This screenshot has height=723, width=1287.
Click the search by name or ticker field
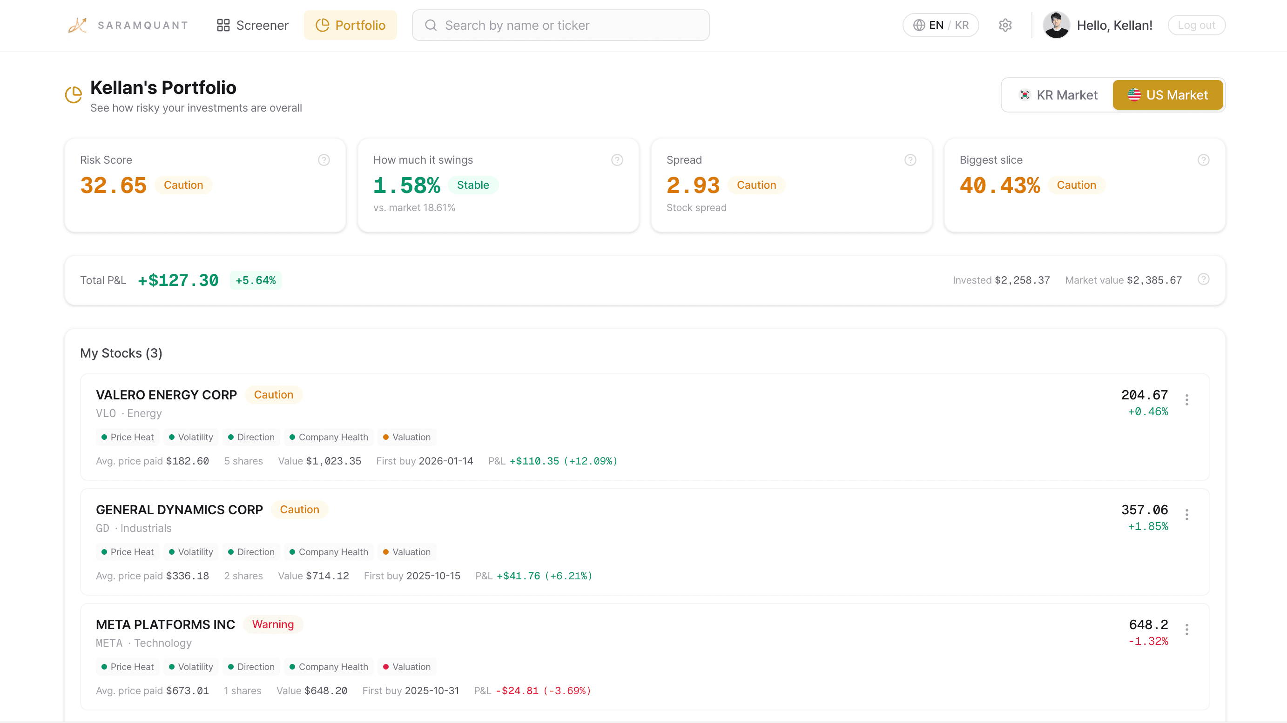(560, 25)
